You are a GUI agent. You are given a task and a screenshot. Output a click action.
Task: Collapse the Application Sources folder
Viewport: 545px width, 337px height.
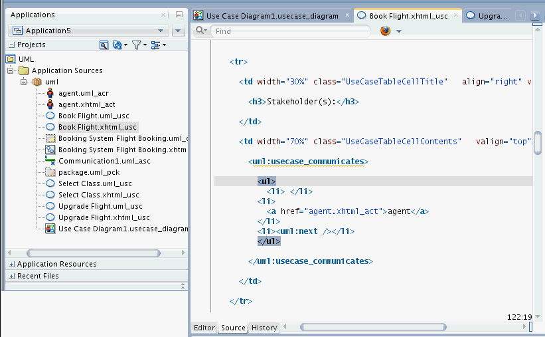(x=11, y=70)
